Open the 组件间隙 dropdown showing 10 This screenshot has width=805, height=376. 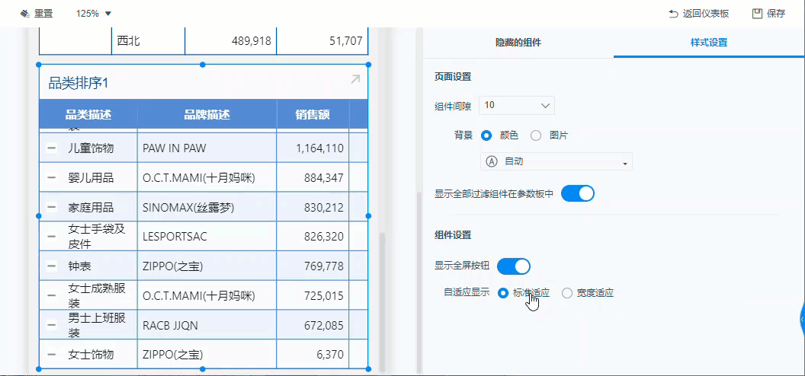517,105
